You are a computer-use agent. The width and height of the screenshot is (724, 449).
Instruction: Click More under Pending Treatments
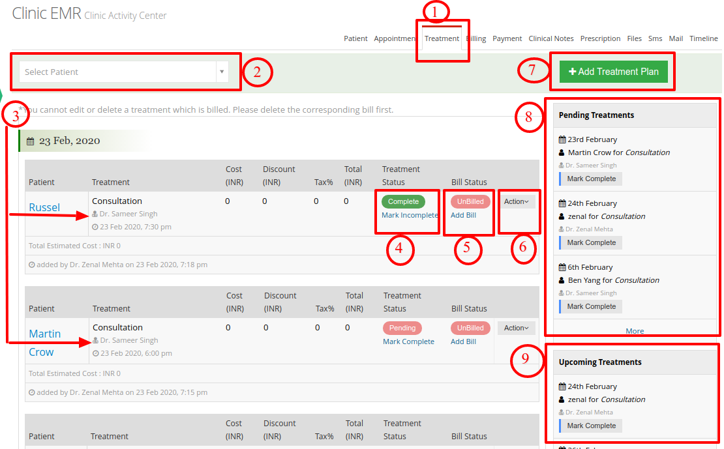pyautogui.click(x=635, y=331)
